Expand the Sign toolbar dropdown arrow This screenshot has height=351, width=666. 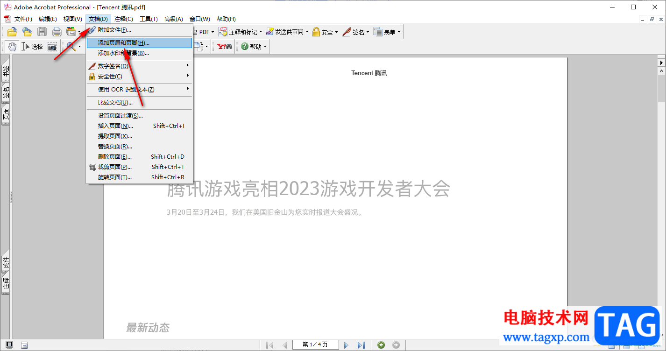tap(368, 32)
